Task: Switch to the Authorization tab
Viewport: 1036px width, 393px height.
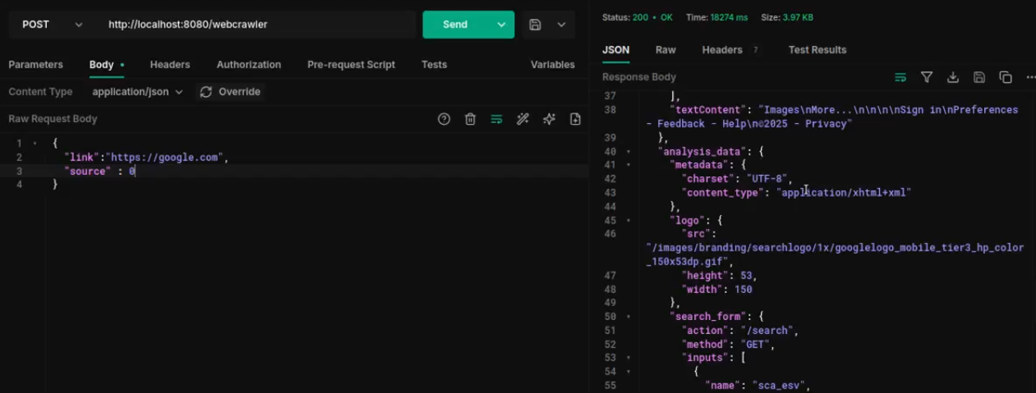Action: [248, 64]
